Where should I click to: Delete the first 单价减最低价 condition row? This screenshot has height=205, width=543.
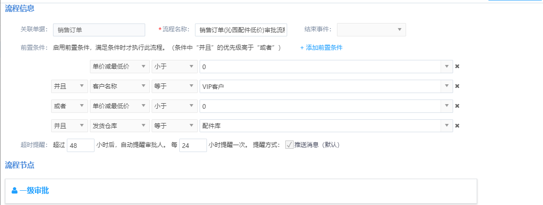[457, 66]
